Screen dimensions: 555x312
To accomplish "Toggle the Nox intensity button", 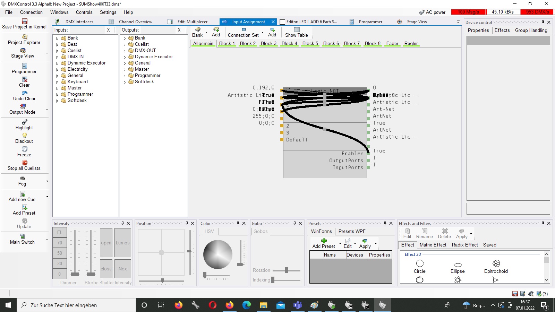I will point(123,269).
